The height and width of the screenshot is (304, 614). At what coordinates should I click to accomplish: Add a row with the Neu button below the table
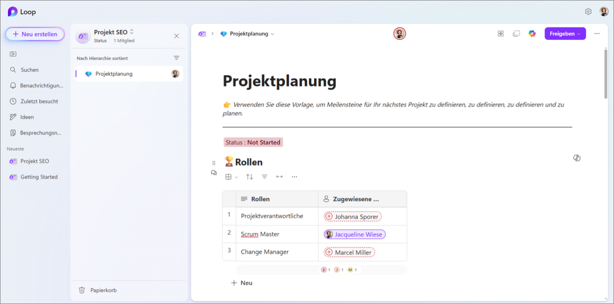coord(242,283)
